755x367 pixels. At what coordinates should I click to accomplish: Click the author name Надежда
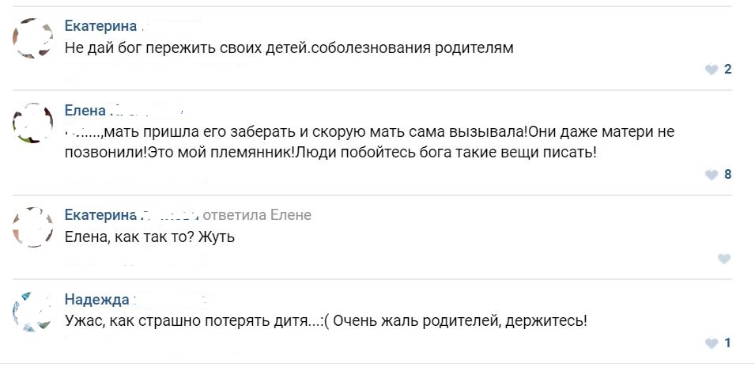tap(96, 299)
